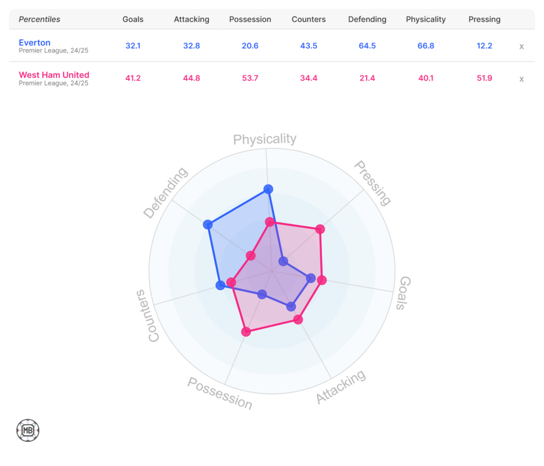The height and width of the screenshot is (466, 544).
Task: Click West Ham's pink Attacking radar point
Action: click(298, 319)
